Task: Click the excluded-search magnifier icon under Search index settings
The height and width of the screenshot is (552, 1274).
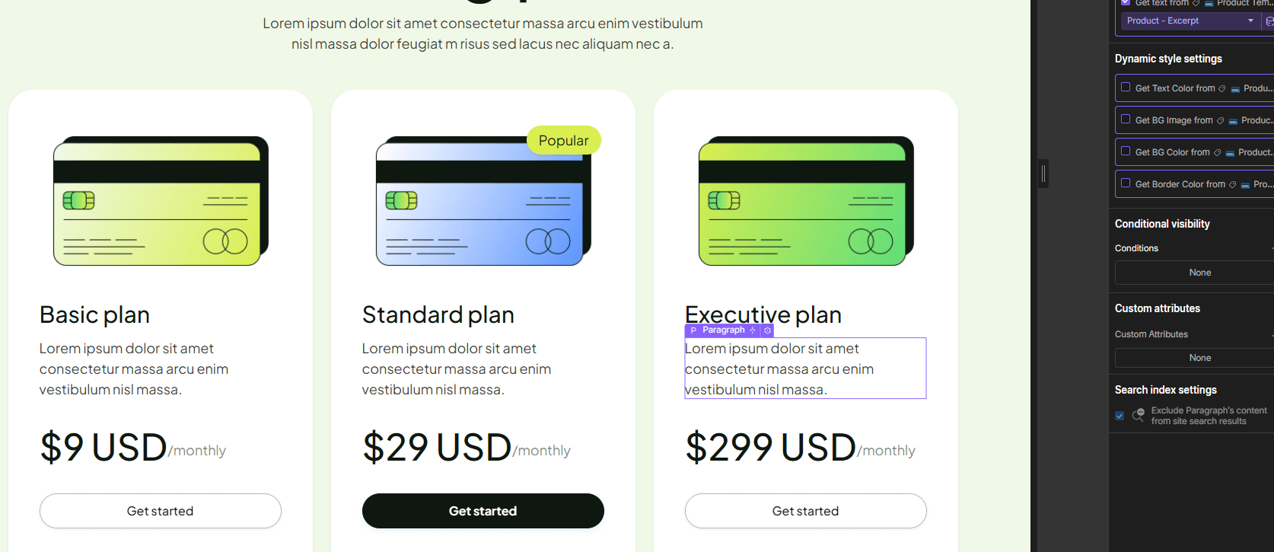Action: [x=1138, y=416]
